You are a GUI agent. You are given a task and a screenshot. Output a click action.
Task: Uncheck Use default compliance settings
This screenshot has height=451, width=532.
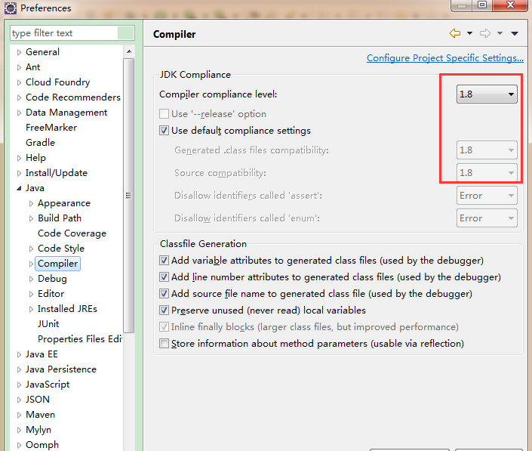pos(165,131)
